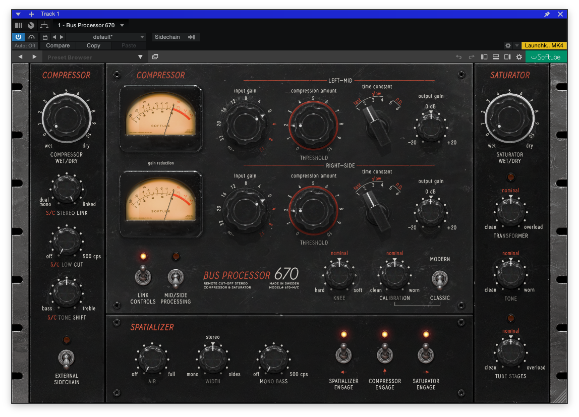Screen dimensions: 579x417
Task: Load next preset with the host right arrow
Action: (62, 37)
